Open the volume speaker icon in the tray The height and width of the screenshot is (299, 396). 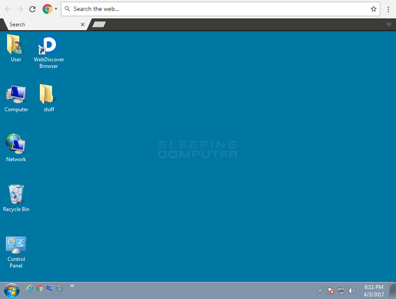point(351,291)
